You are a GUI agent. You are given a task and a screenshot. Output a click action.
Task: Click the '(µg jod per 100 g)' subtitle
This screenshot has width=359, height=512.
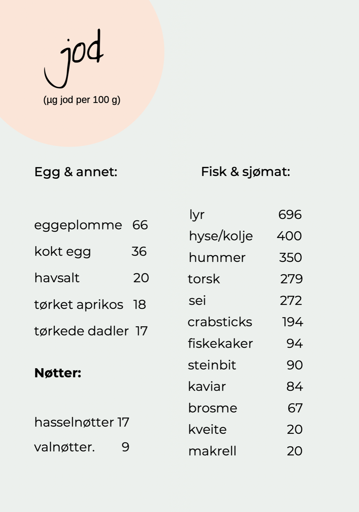(82, 100)
